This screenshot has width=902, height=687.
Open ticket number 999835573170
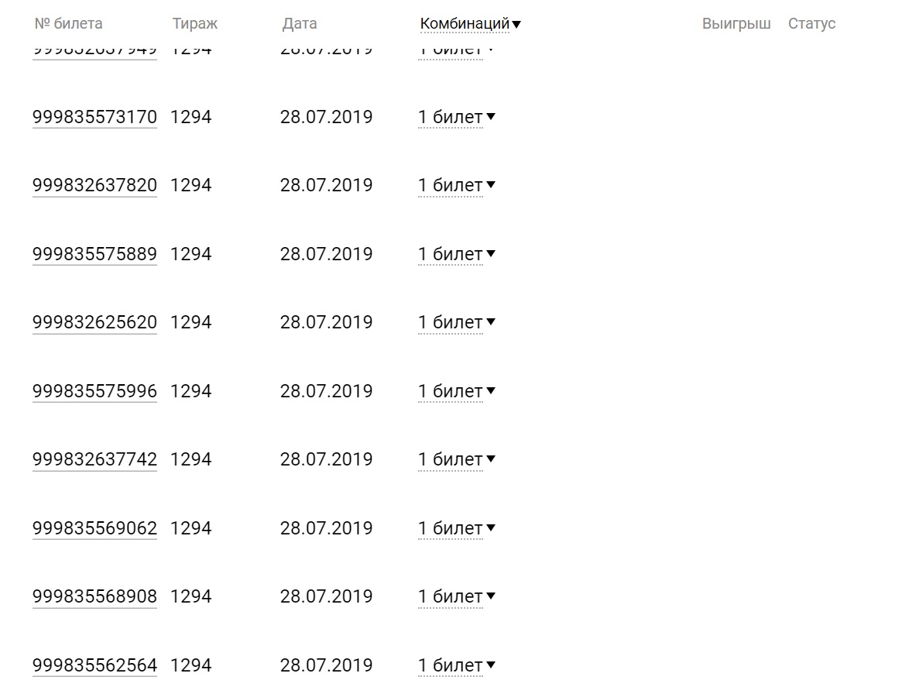click(x=94, y=118)
